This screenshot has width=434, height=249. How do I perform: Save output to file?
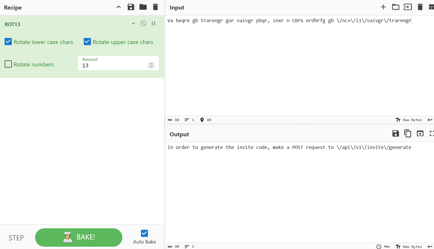(x=396, y=133)
